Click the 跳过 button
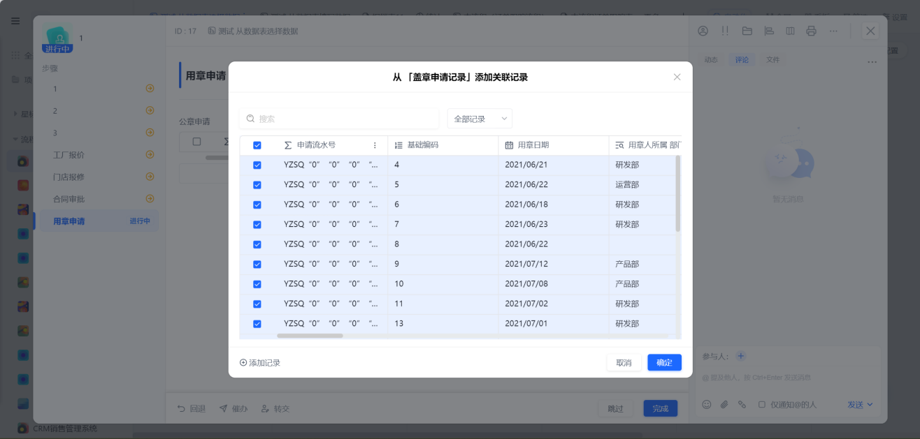This screenshot has height=439, width=920. 615,408
